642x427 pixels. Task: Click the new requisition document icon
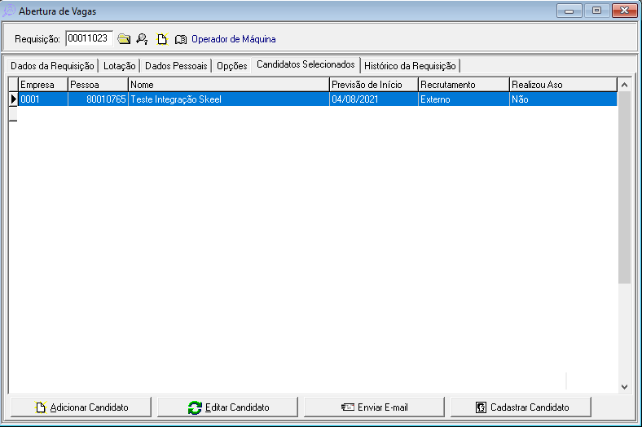point(162,38)
